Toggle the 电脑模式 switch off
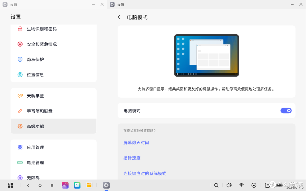The width and height of the screenshot is (306, 191). [x=286, y=111]
